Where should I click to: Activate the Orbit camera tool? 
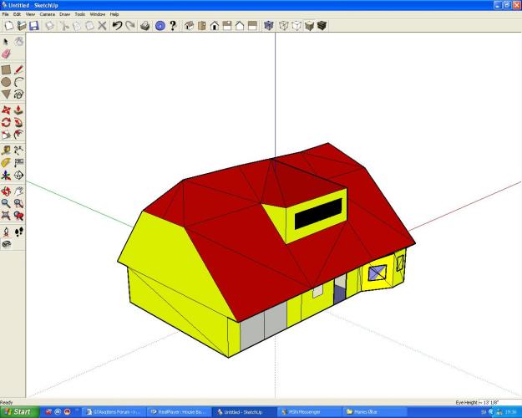[7, 191]
